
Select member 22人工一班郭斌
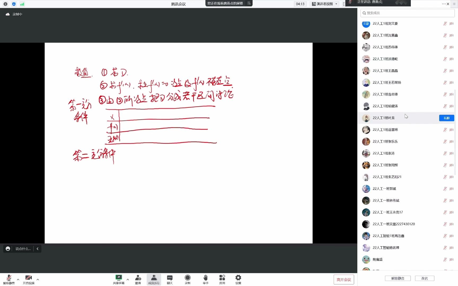click(x=408, y=189)
